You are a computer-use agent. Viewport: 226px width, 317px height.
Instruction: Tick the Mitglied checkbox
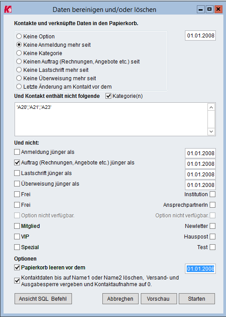pos(17,226)
